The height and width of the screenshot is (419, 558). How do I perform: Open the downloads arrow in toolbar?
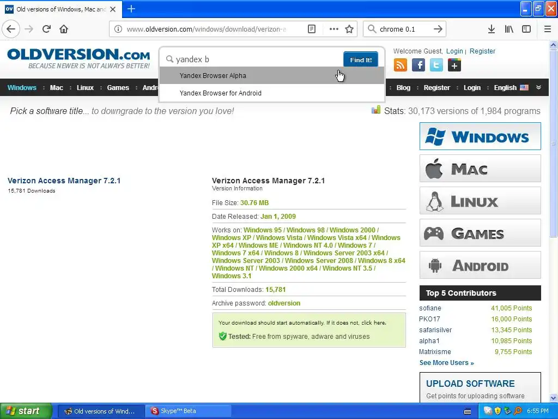491,29
